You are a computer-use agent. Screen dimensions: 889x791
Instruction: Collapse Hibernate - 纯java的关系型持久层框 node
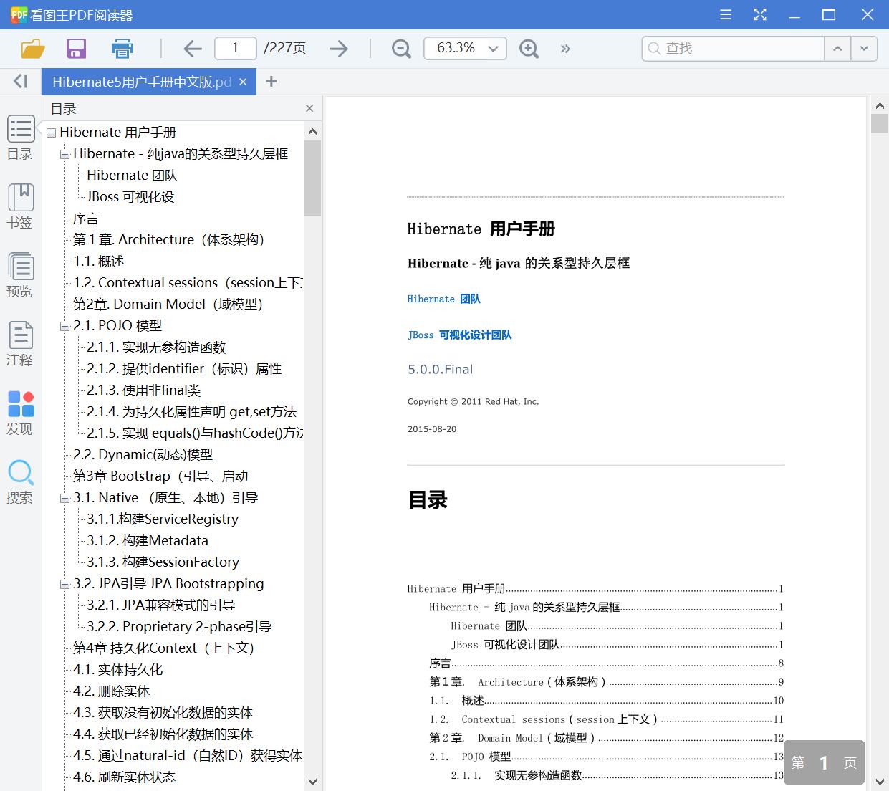[64, 154]
